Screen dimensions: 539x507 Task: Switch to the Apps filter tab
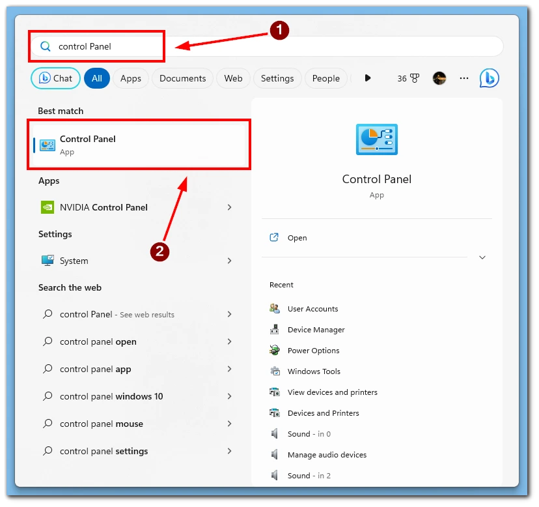point(131,78)
